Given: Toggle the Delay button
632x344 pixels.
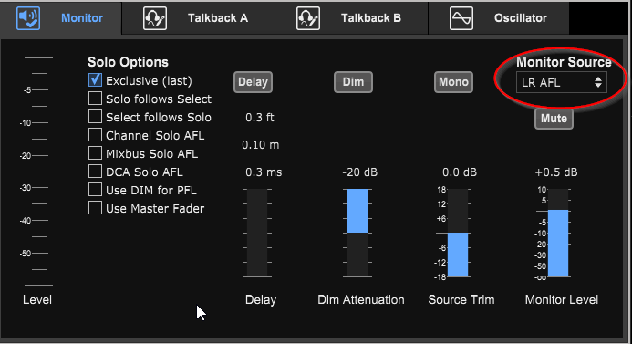Looking at the screenshot, I should 253,82.
